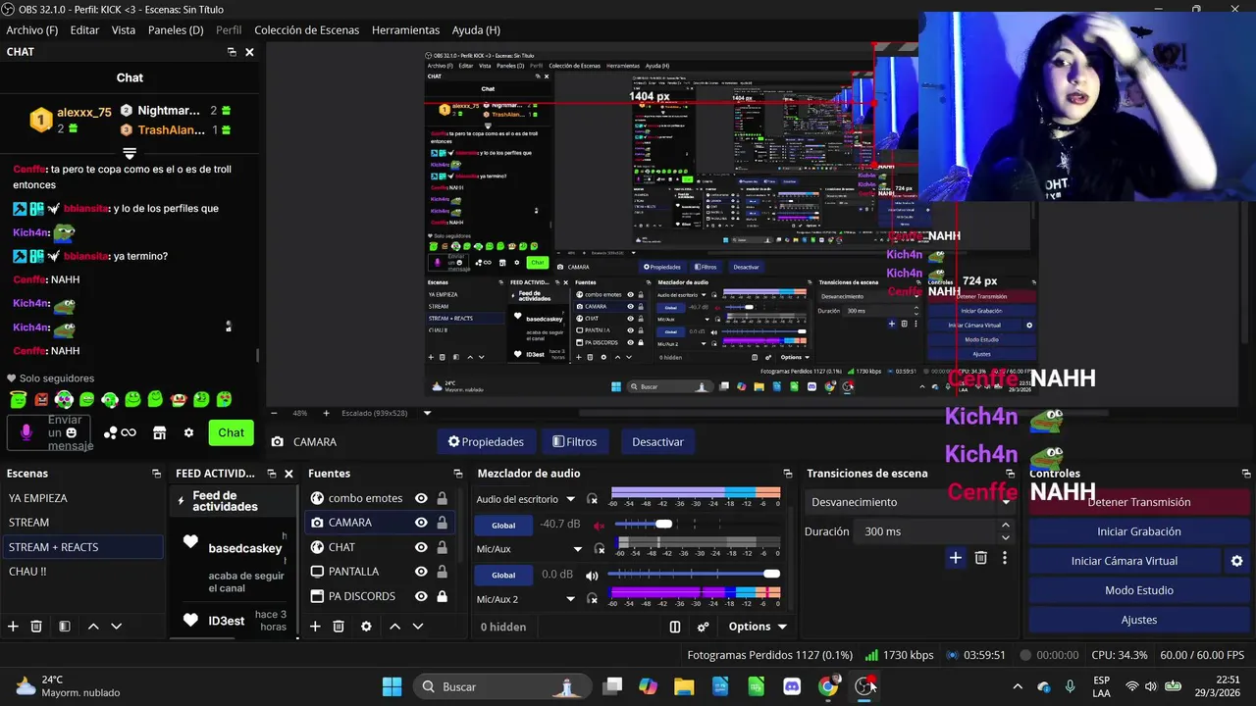Hide PA DISCORDS source
The width and height of the screenshot is (1256, 706).
tap(421, 596)
